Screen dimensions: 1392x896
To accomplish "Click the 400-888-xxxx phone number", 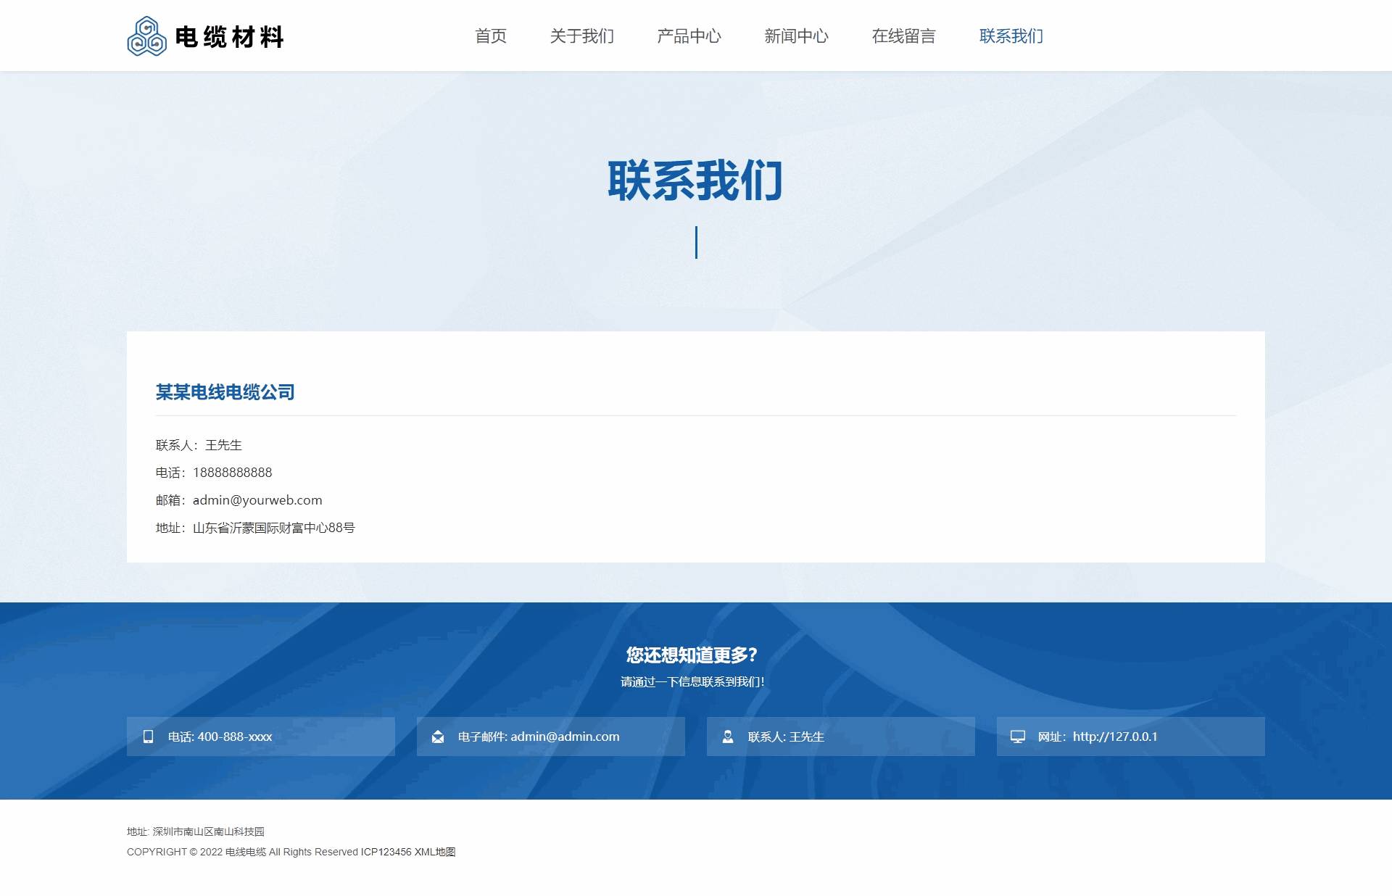I will (234, 736).
